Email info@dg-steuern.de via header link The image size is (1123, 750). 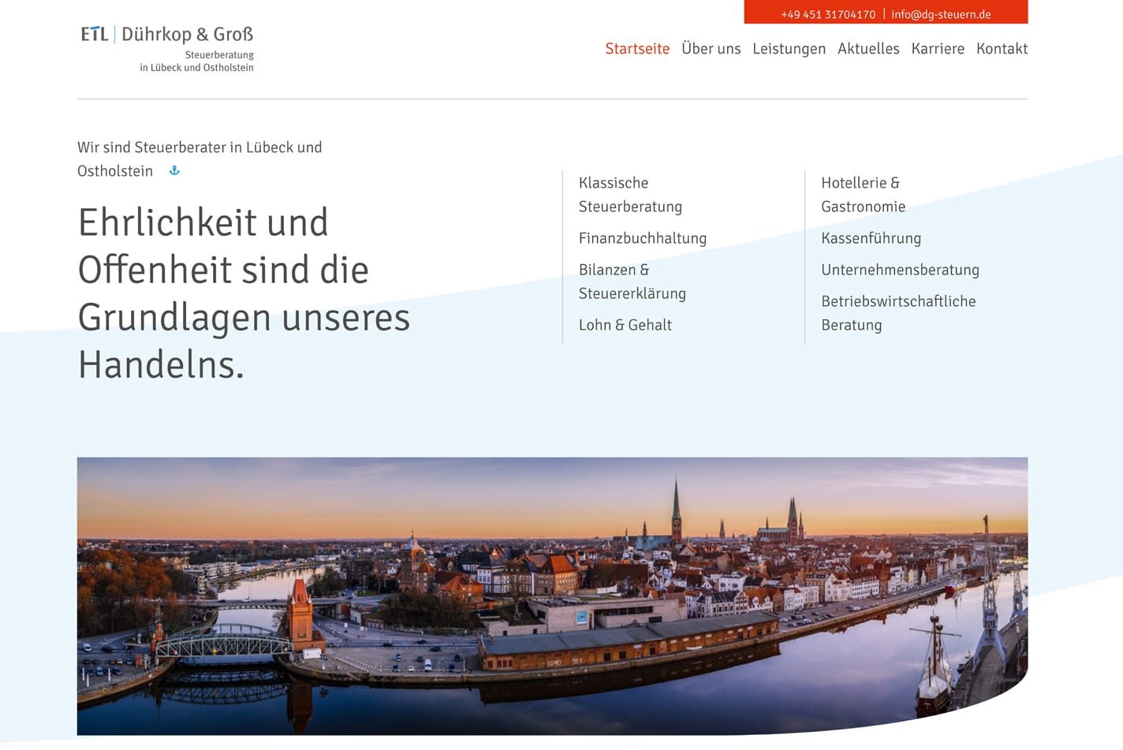(x=940, y=13)
